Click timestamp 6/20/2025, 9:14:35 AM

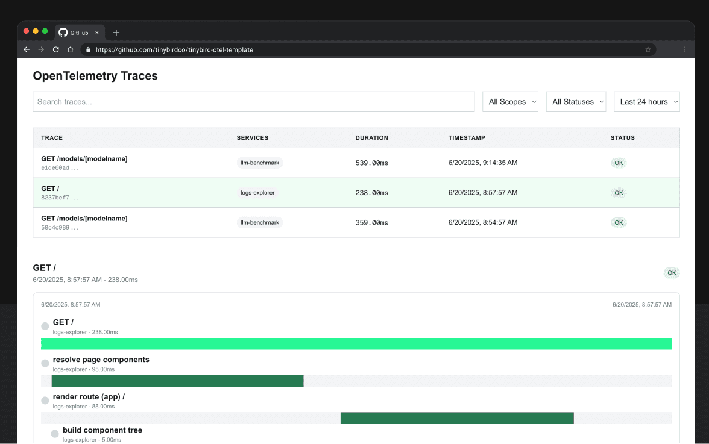(483, 163)
